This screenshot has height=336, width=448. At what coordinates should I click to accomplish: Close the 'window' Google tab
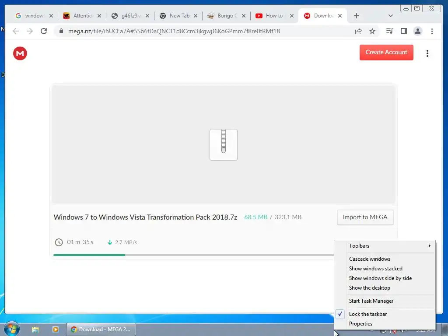click(51, 16)
